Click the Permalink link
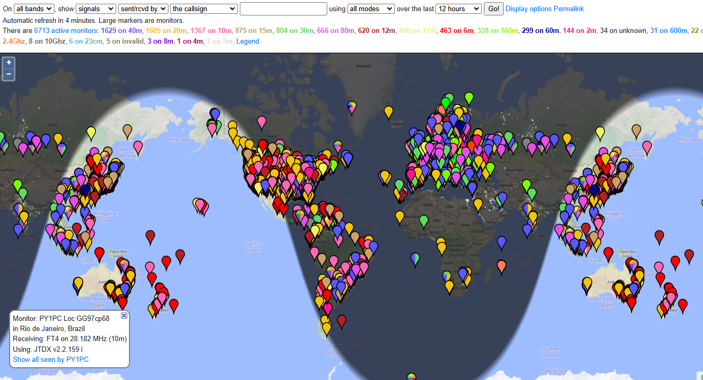 (x=569, y=9)
